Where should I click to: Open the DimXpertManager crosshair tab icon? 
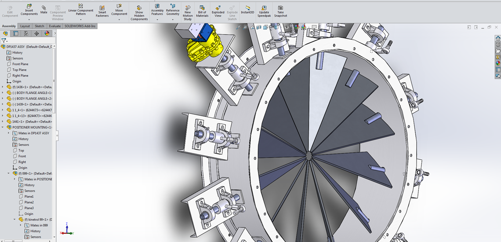(x=36, y=33)
